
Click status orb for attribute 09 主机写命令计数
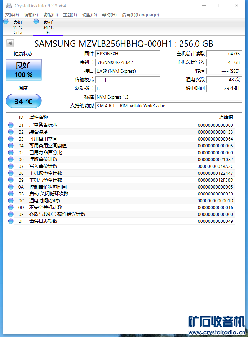(x=11, y=180)
